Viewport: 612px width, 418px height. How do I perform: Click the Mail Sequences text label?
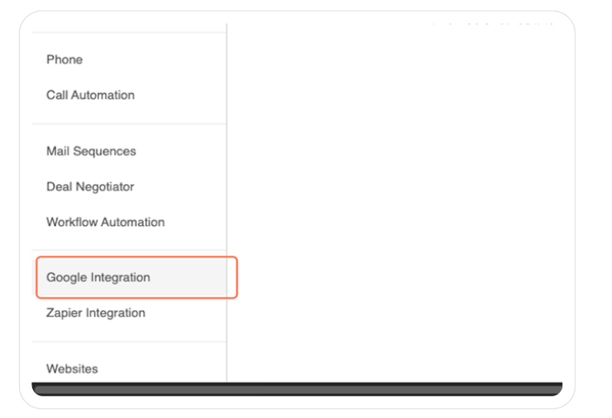91,151
